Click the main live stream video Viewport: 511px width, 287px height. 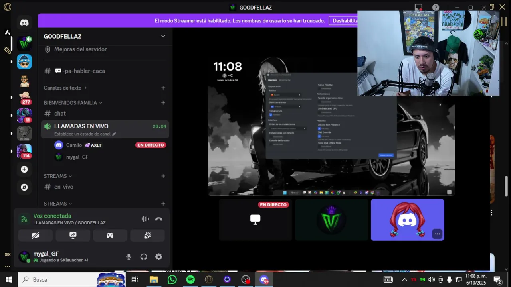(x=331, y=126)
